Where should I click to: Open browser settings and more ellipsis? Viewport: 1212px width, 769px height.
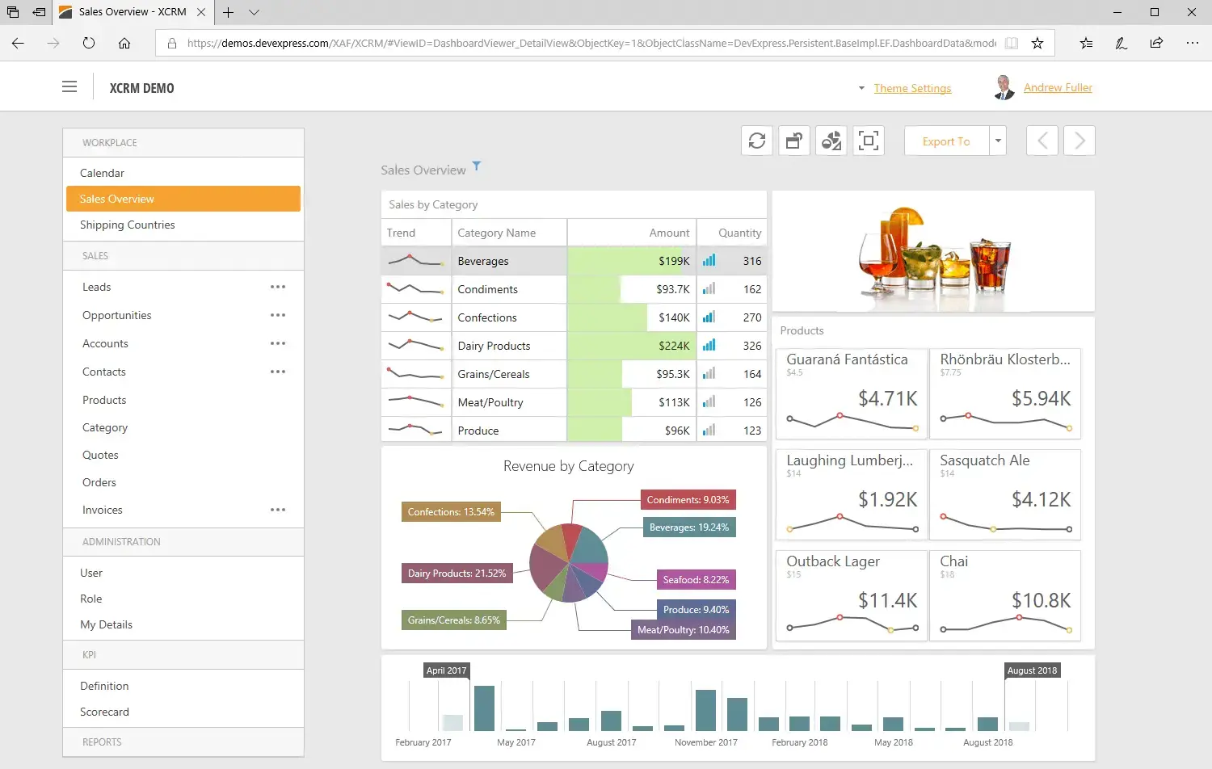(x=1193, y=44)
